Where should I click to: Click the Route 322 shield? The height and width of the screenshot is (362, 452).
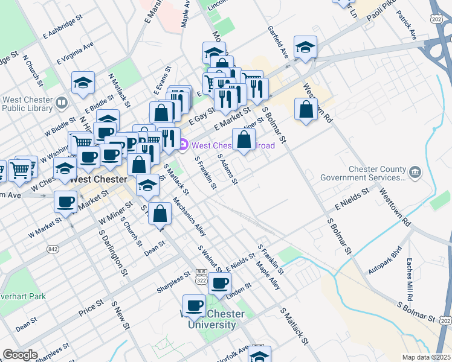click(201, 281)
